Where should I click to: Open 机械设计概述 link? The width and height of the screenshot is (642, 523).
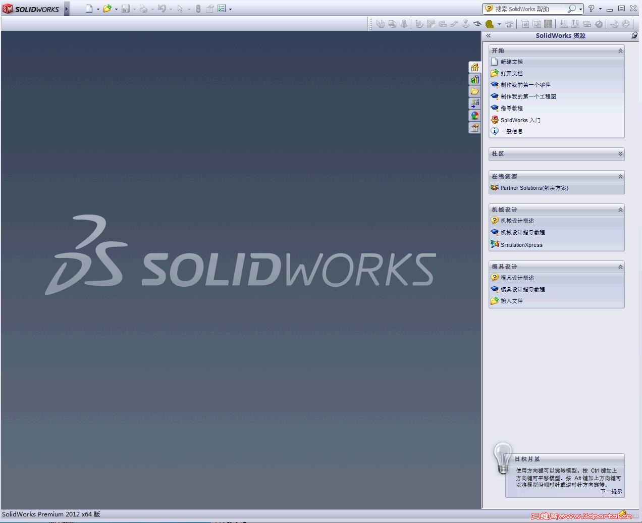(x=517, y=221)
